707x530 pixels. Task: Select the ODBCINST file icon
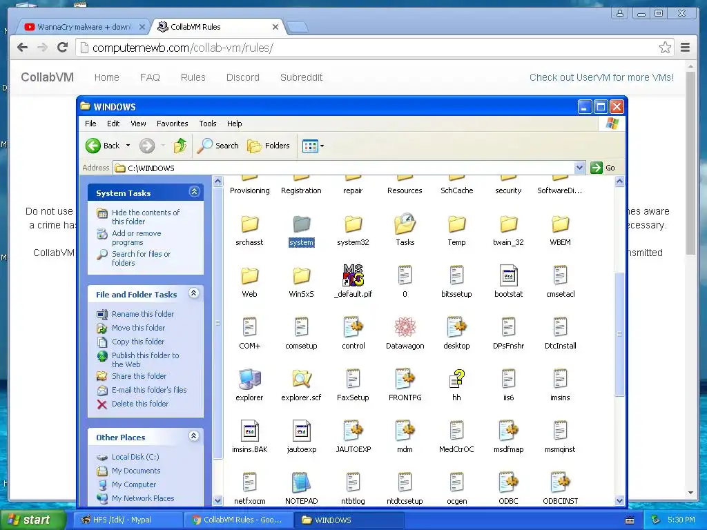560,482
